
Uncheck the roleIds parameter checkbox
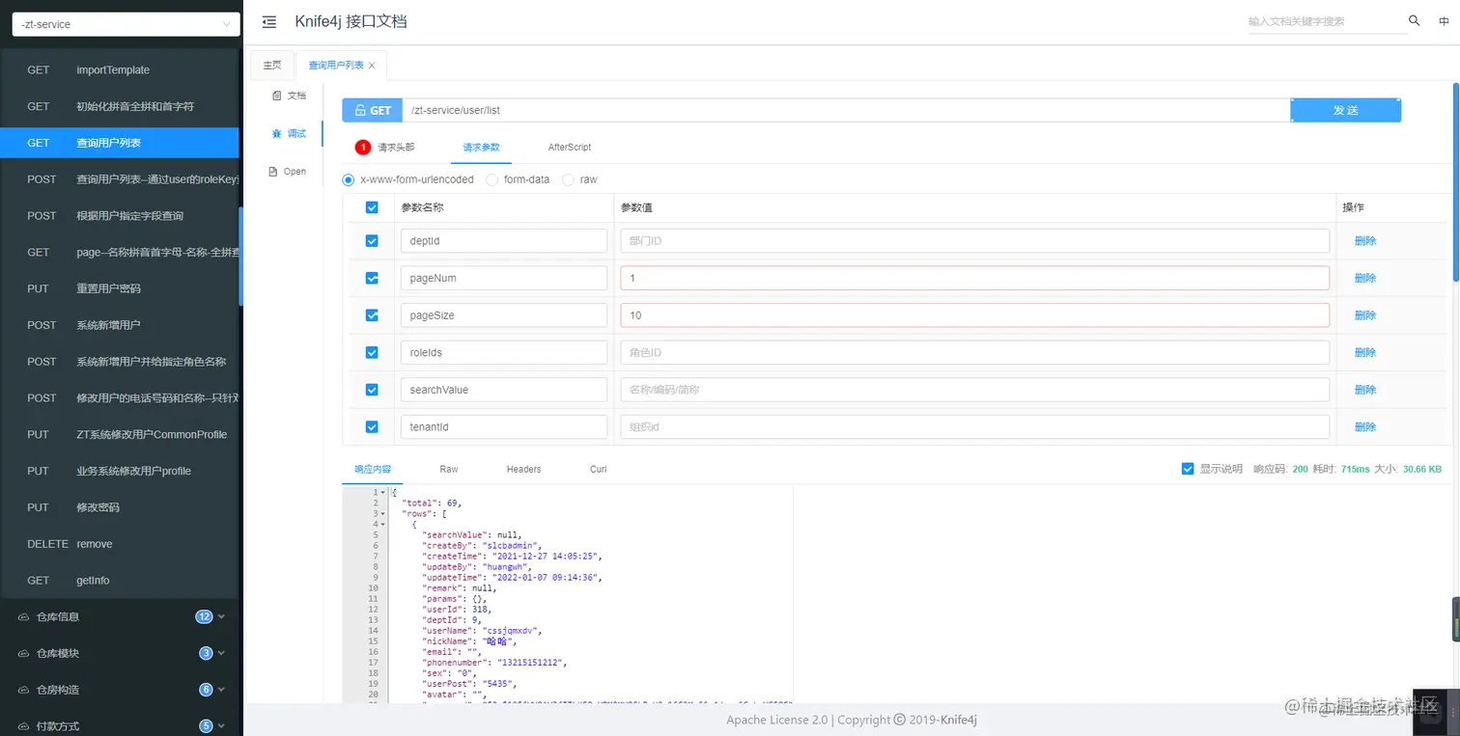point(372,352)
